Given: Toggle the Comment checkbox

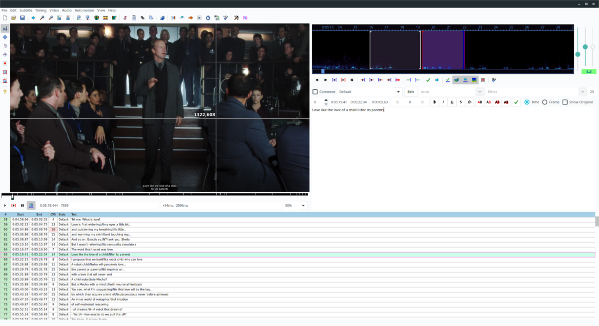Looking at the screenshot, I should pyautogui.click(x=315, y=92).
